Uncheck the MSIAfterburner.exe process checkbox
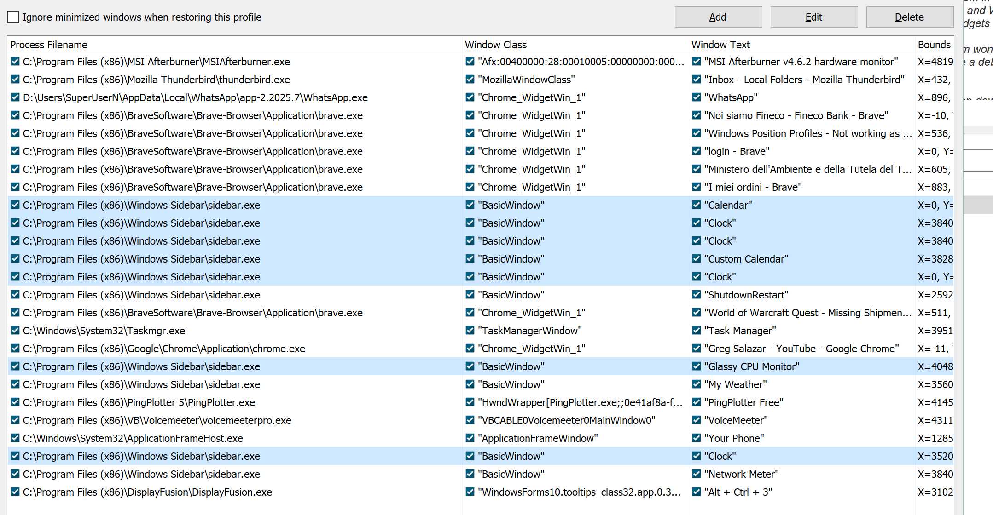This screenshot has height=515, width=993. pyautogui.click(x=15, y=62)
